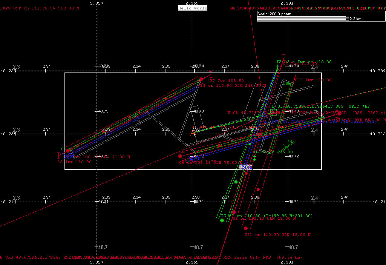Click the red marker above "02L on 110.30"

coord(246,228)
